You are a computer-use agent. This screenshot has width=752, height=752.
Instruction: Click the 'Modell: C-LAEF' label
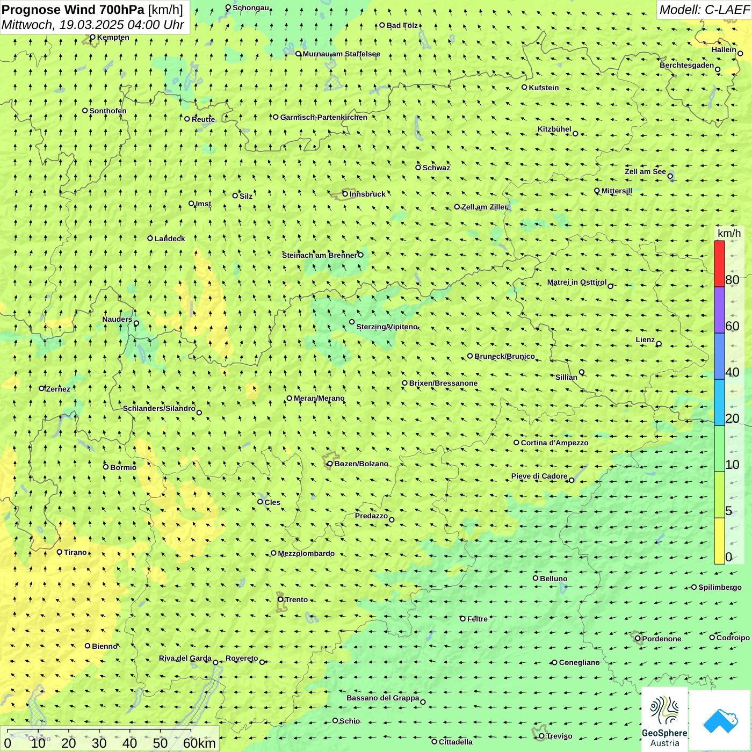coord(704,10)
